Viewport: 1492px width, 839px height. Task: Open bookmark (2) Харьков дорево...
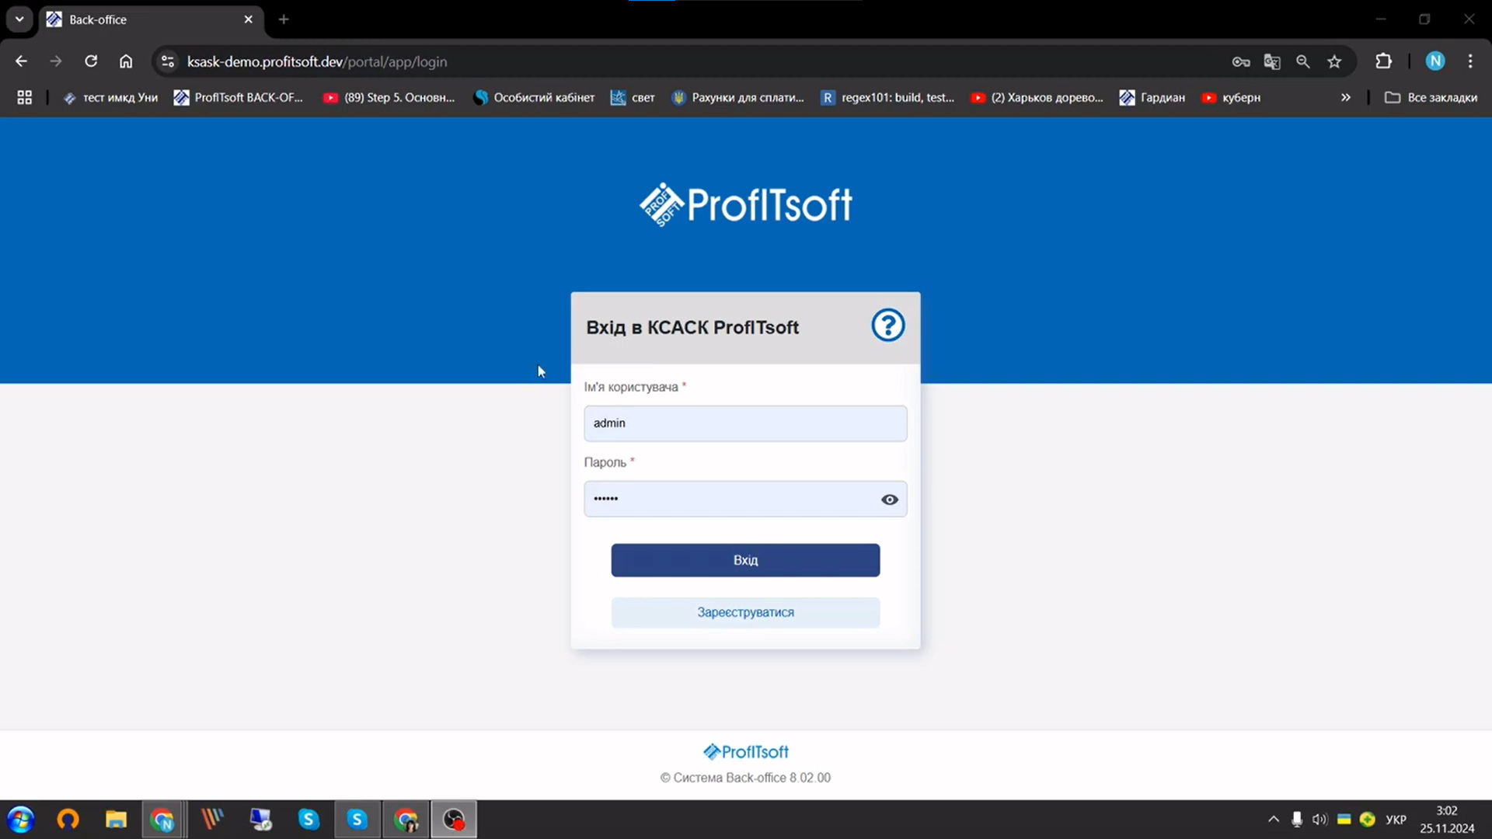coord(1037,97)
